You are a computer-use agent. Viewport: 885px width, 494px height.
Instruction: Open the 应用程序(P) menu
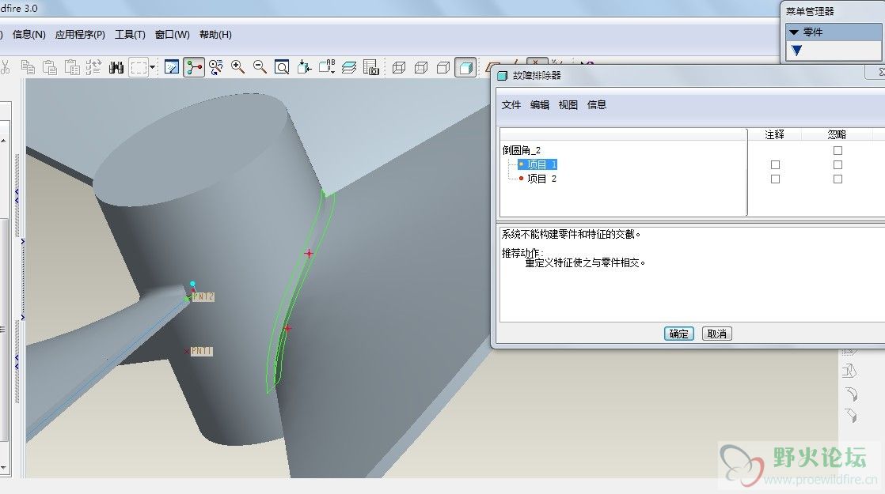click(80, 34)
